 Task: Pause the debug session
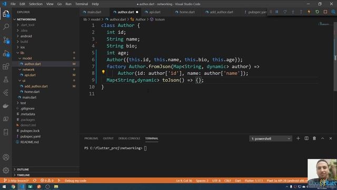click(x=277, y=12)
